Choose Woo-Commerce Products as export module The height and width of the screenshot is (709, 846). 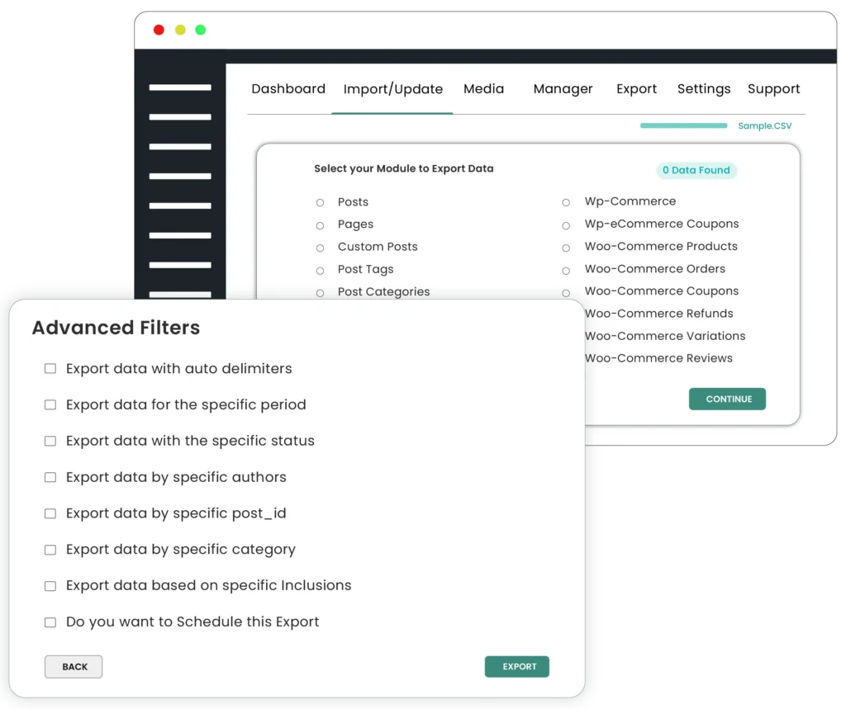pyautogui.click(x=566, y=247)
